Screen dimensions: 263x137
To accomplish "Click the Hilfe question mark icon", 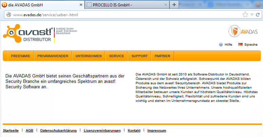I will 221,45.
